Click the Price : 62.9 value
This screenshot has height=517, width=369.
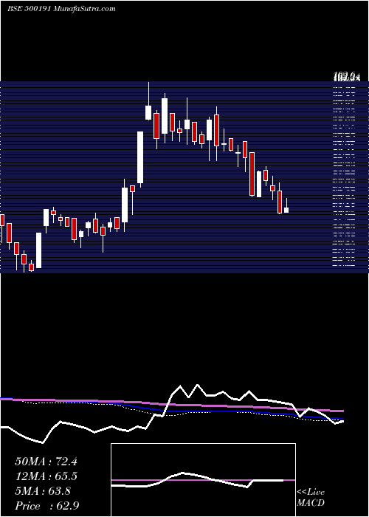click(x=46, y=506)
